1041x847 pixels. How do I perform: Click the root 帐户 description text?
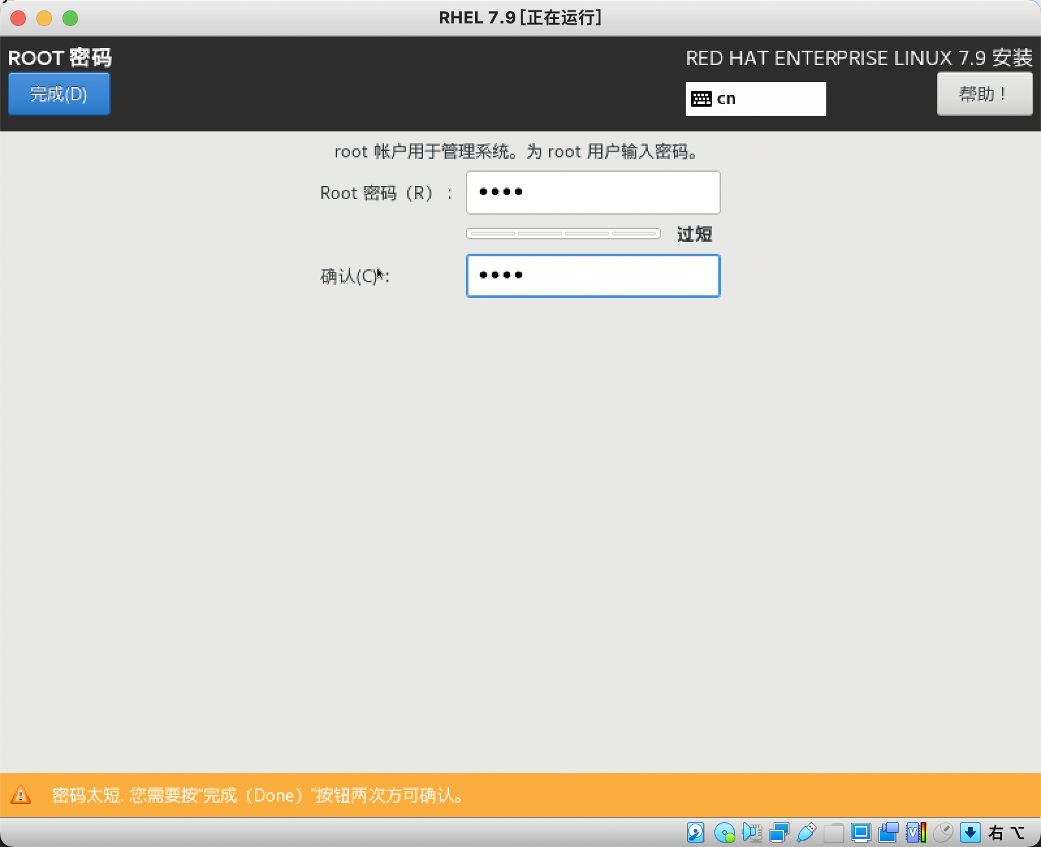pyautogui.click(x=518, y=152)
